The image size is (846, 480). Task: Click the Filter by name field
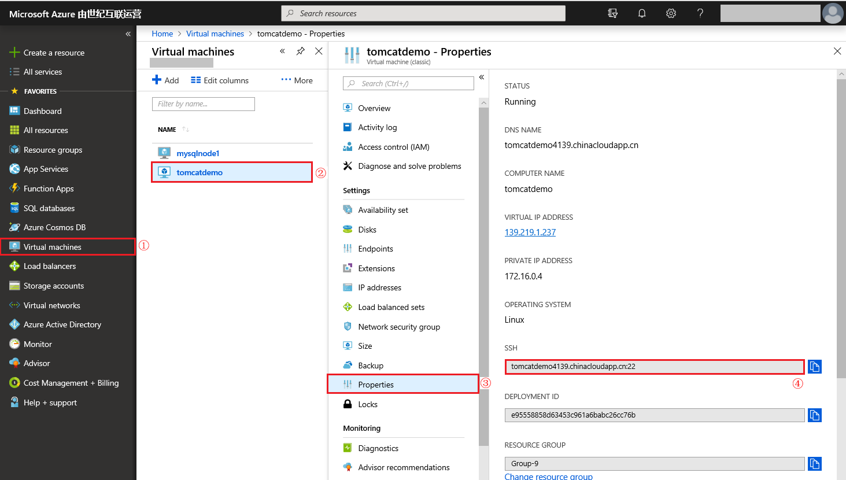pyautogui.click(x=203, y=104)
